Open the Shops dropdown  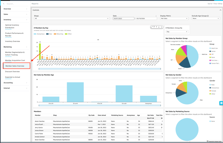point(72,19)
